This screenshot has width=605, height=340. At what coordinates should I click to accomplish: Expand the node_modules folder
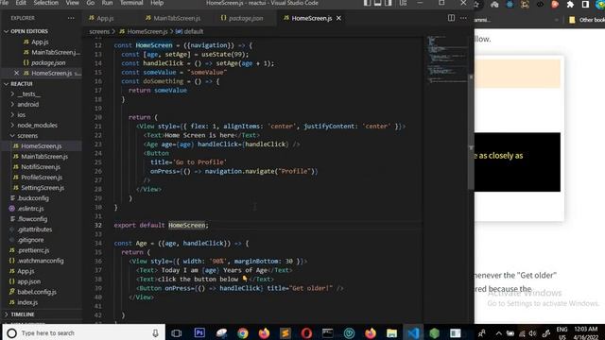[37, 126]
